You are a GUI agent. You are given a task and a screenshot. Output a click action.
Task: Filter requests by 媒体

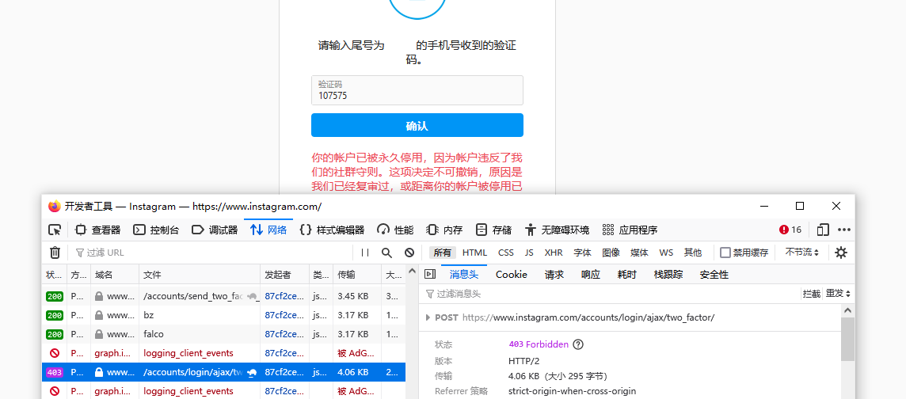click(x=639, y=253)
